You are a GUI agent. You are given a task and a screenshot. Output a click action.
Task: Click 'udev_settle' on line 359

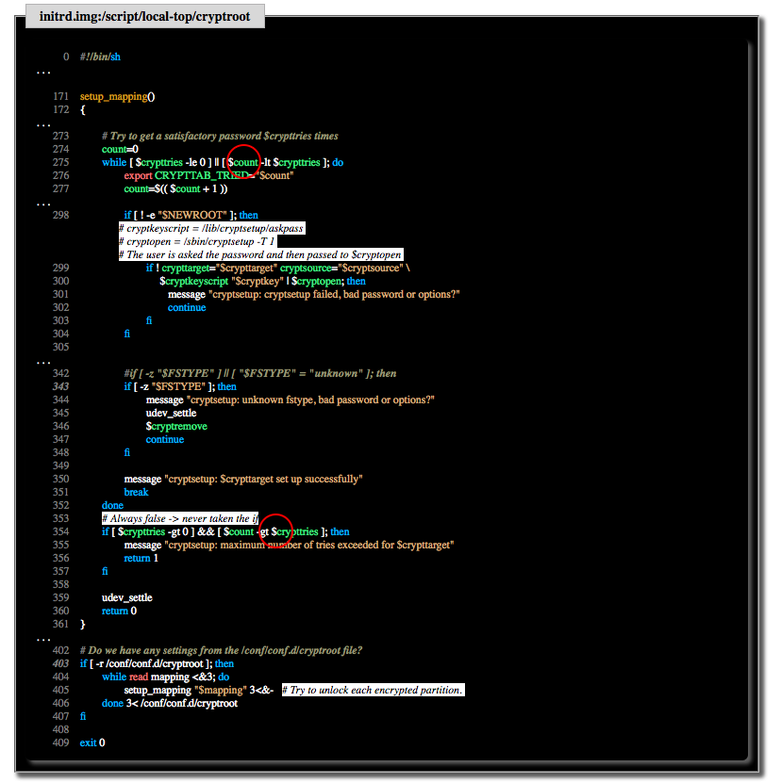pos(127,597)
